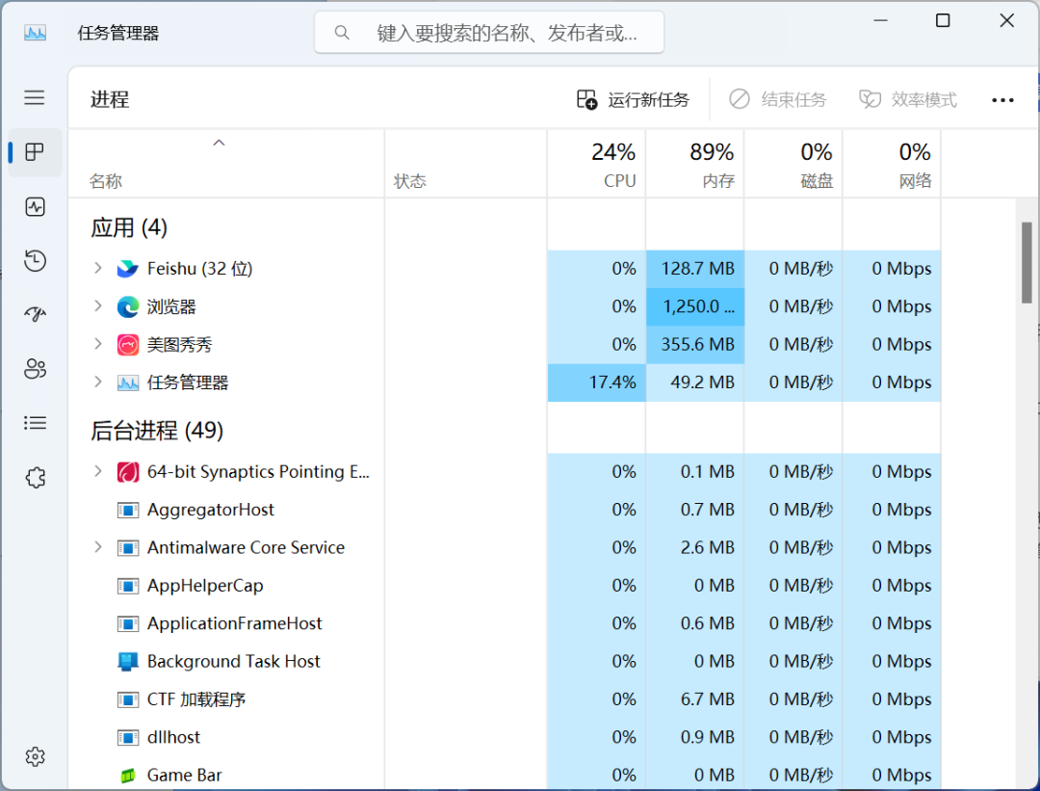
Task: Open App history from sidebar
Action: tap(35, 260)
